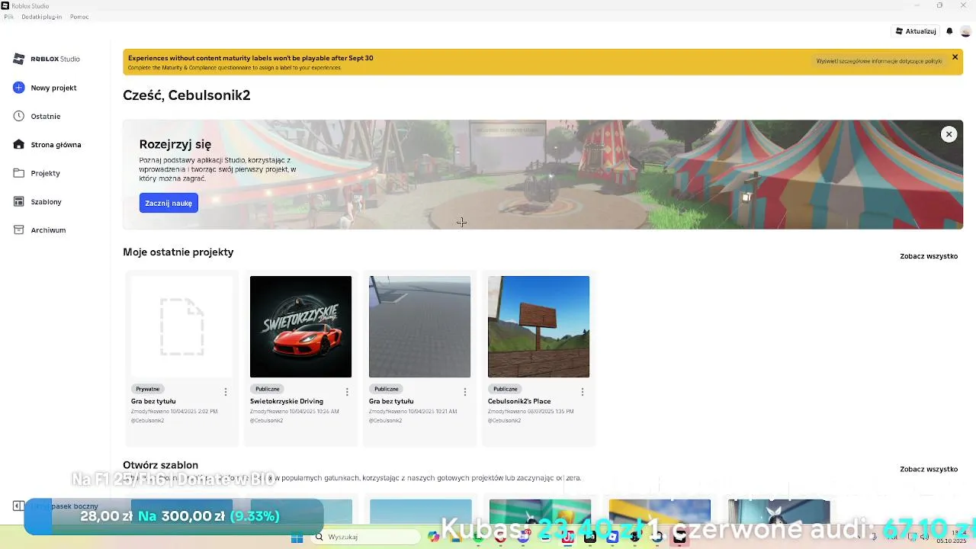Click Zobacz wszystko beside Moje ostatnie projekty
The height and width of the screenshot is (549, 976).
(x=929, y=256)
